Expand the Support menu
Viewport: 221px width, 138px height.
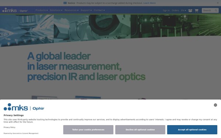point(86,10)
